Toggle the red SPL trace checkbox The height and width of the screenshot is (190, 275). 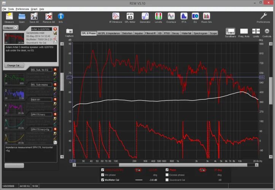(x=103, y=169)
